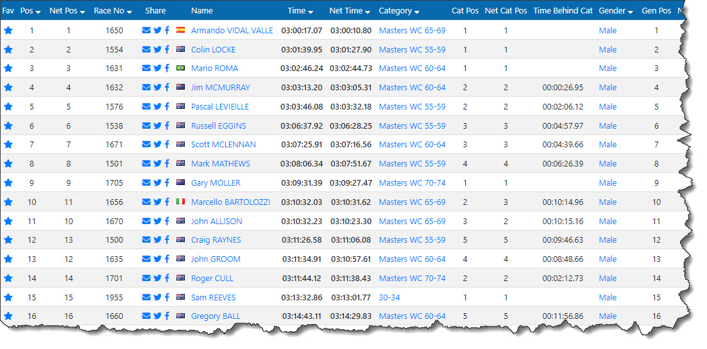Click Male gender link in Gregory BALL row
This screenshot has width=707, height=349.
click(608, 316)
